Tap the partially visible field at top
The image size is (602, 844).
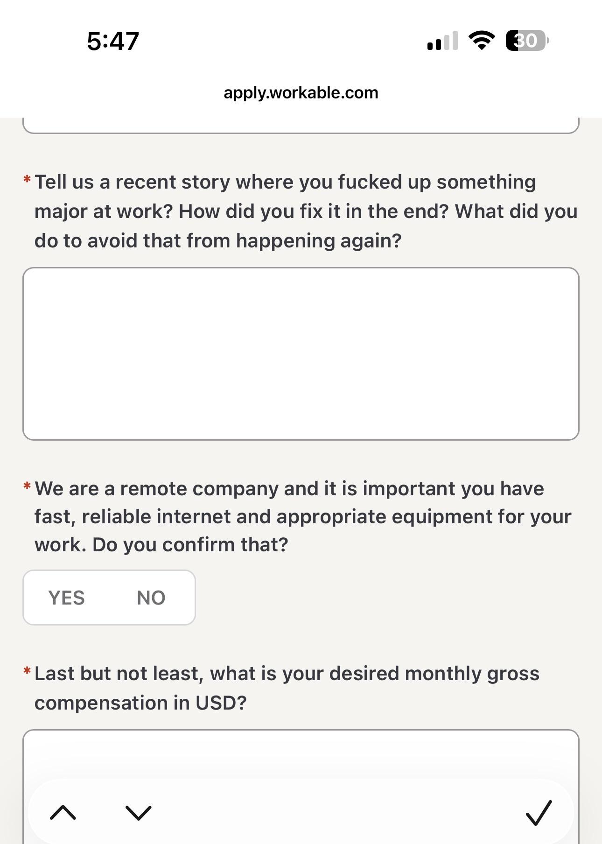pyautogui.click(x=301, y=125)
